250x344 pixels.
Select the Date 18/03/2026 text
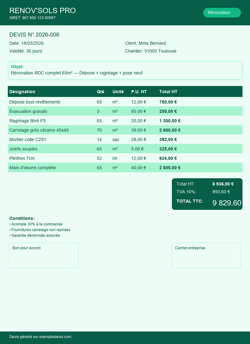pyautogui.click(x=27, y=43)
